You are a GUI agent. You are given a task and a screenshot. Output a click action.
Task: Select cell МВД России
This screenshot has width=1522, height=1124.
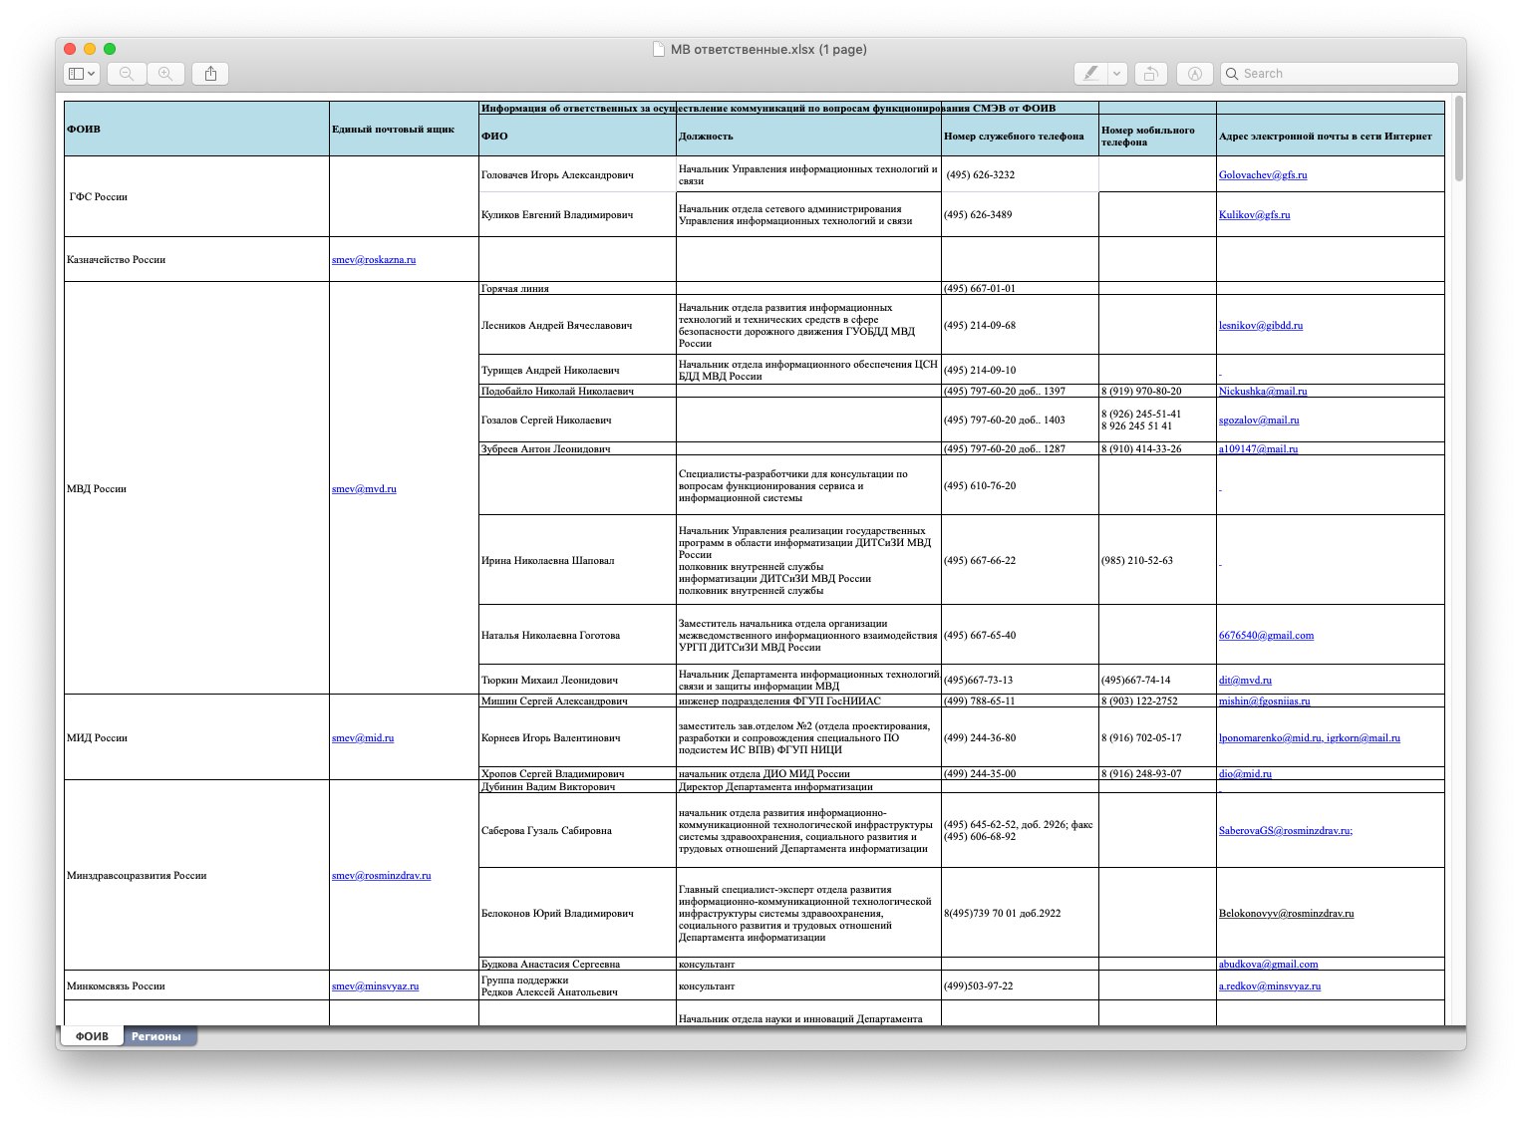pyautogui.click(x=197, y=488)
